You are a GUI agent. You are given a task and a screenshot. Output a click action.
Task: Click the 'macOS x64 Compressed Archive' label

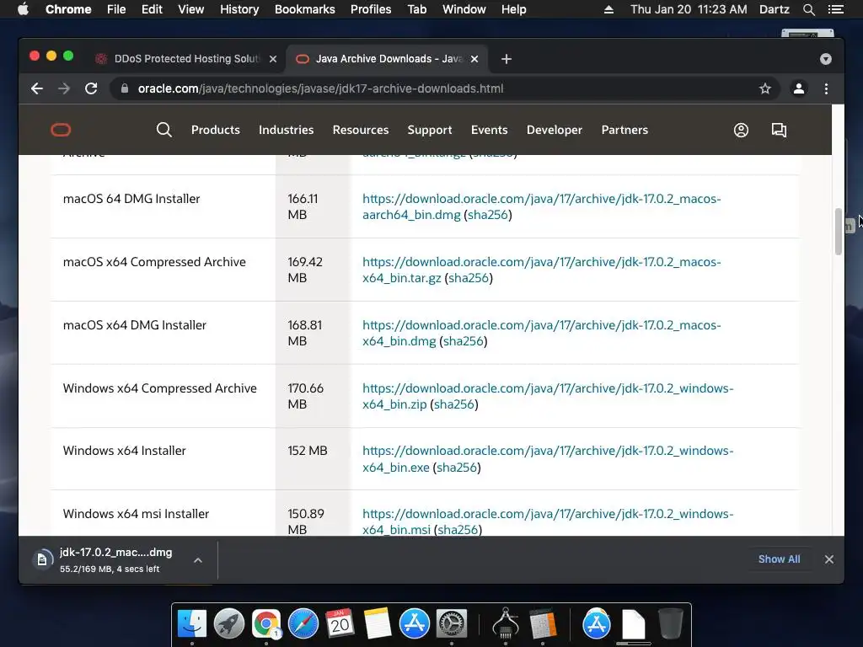154,262
